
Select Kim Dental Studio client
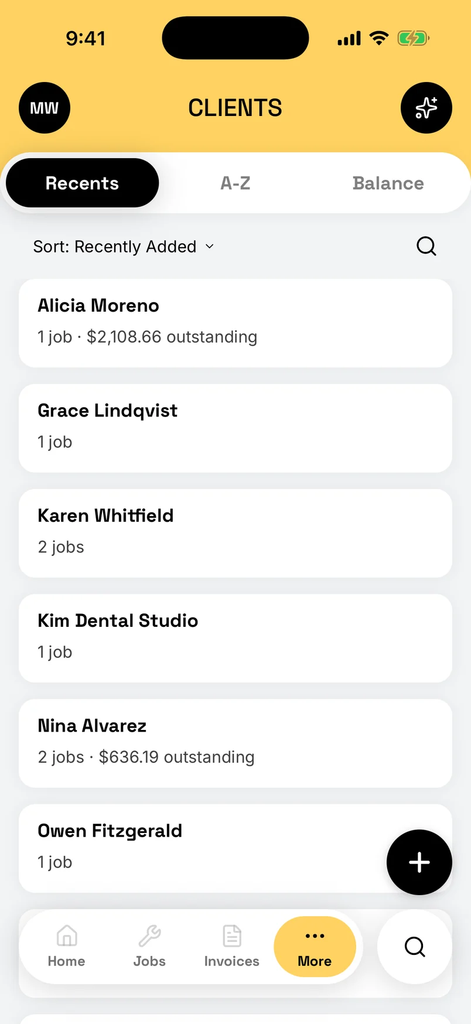click(235, 638)
